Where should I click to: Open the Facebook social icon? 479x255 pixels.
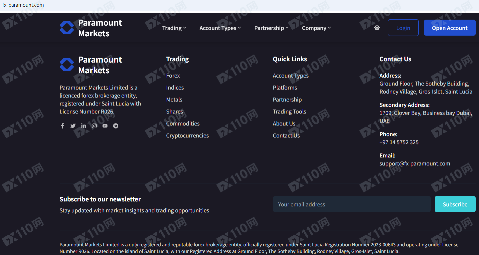point(62,126)
